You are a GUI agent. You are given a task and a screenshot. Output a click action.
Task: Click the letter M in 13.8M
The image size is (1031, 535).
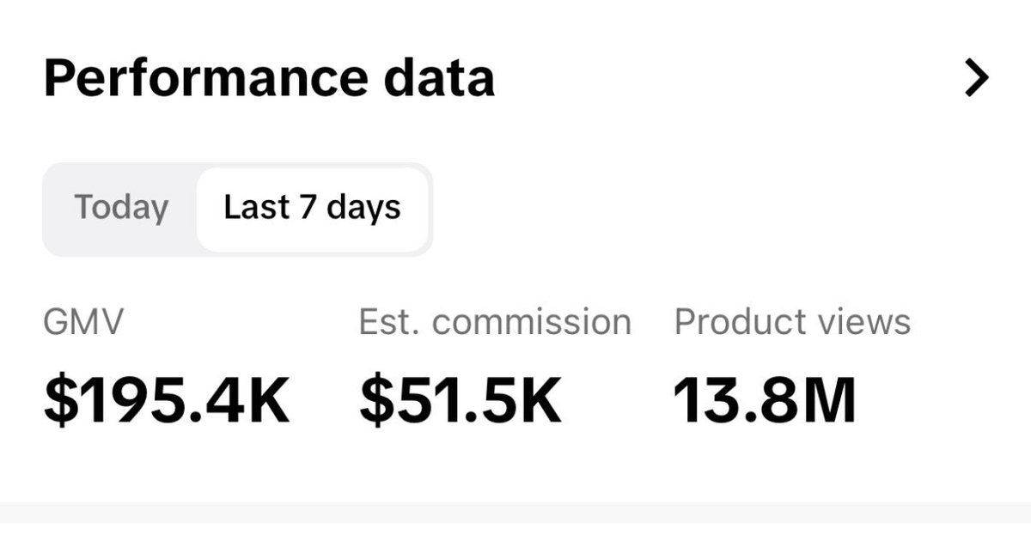coord(827,401)
